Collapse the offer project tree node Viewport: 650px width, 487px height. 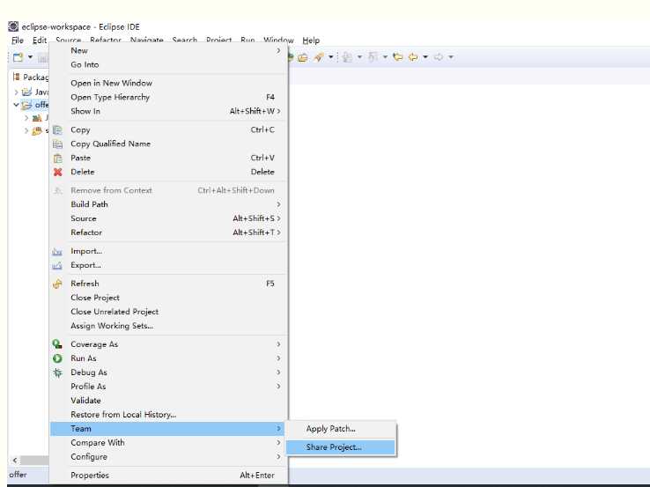(x=16, y=105)
